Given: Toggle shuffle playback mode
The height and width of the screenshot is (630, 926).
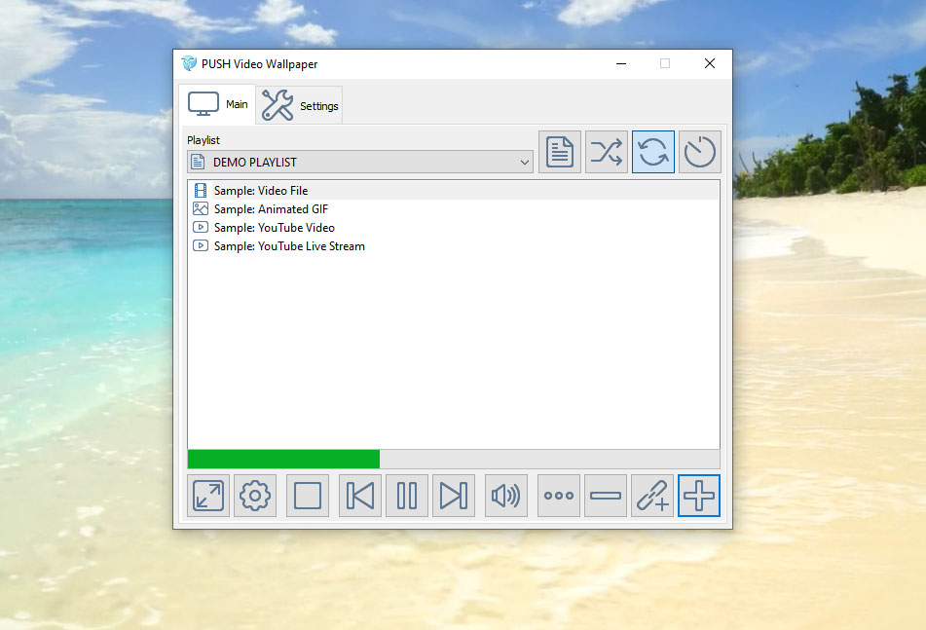Looking at the screenshot, I should (x=607, y=152).
